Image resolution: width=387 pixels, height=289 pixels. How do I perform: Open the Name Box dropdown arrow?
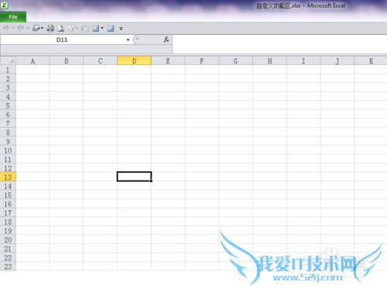pos(128,40)
